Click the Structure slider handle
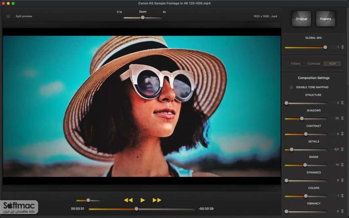Screen dimensions: 349x218 286,103
